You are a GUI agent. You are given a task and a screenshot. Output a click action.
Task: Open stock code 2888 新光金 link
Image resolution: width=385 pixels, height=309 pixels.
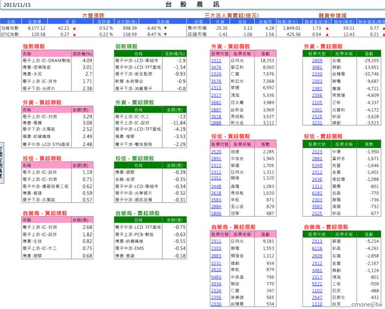point(216,123)
